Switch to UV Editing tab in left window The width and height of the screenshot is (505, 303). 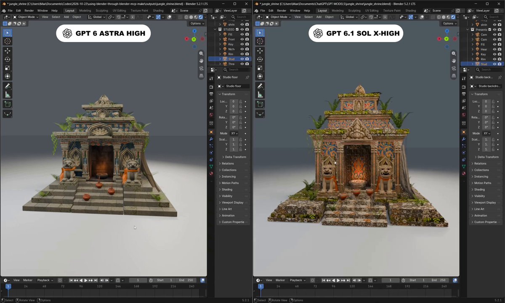coord(120,11)
